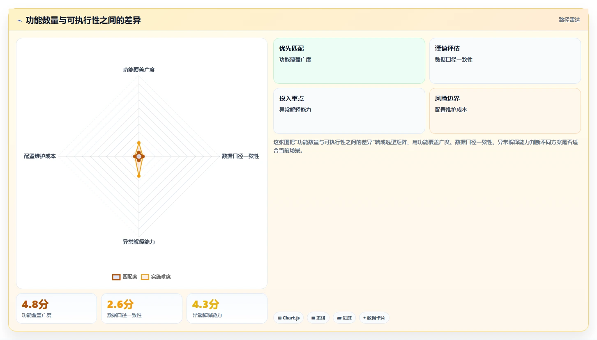Screen dimensions: 597x340
Task: Click the 异常解释能力 radar axis label
Action: tap(139, 242)
